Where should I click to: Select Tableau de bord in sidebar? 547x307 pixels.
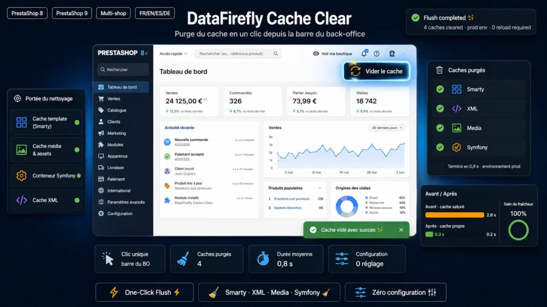coord(121,87)
